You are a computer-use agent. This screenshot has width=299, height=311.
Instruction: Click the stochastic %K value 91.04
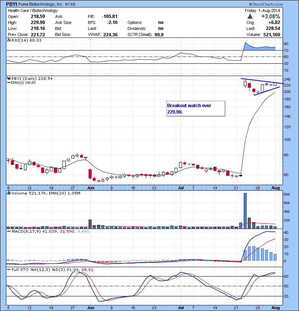pyautogui.click(x=72, y=269)
